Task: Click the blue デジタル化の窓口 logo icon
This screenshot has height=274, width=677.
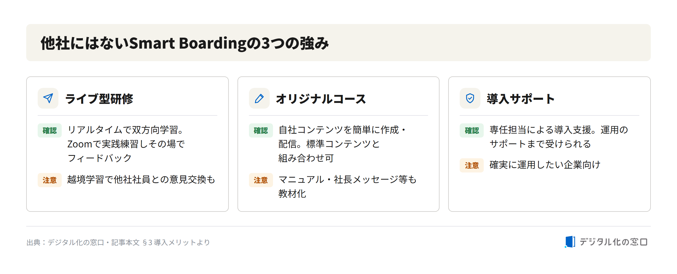Action: click(570, 242)
